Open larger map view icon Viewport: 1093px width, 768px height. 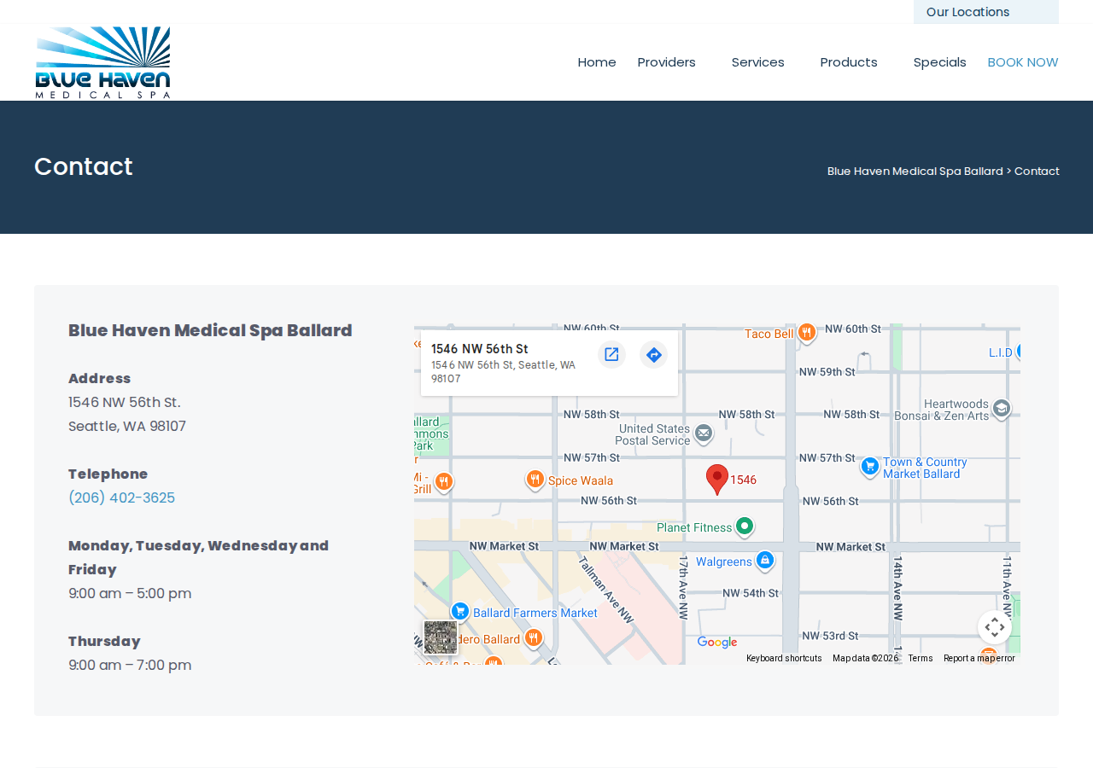(x=611, y=354)
